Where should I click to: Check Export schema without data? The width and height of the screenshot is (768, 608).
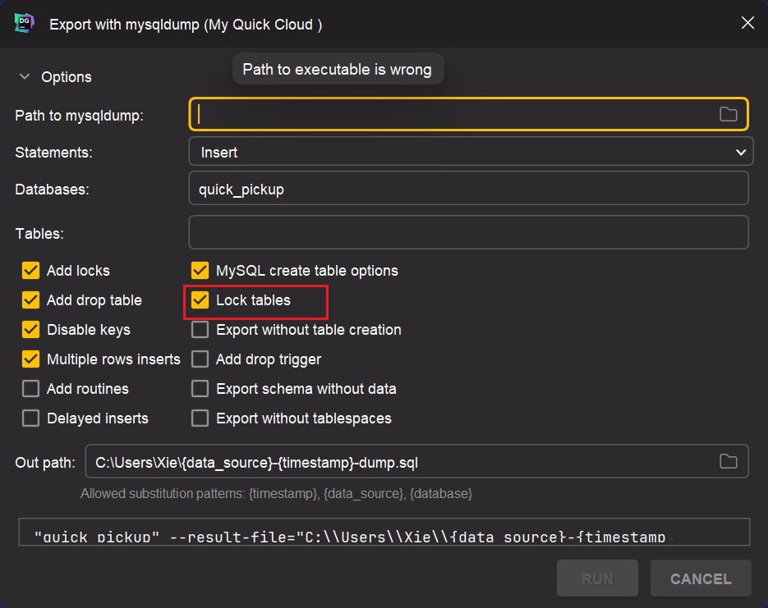[200, 389]
